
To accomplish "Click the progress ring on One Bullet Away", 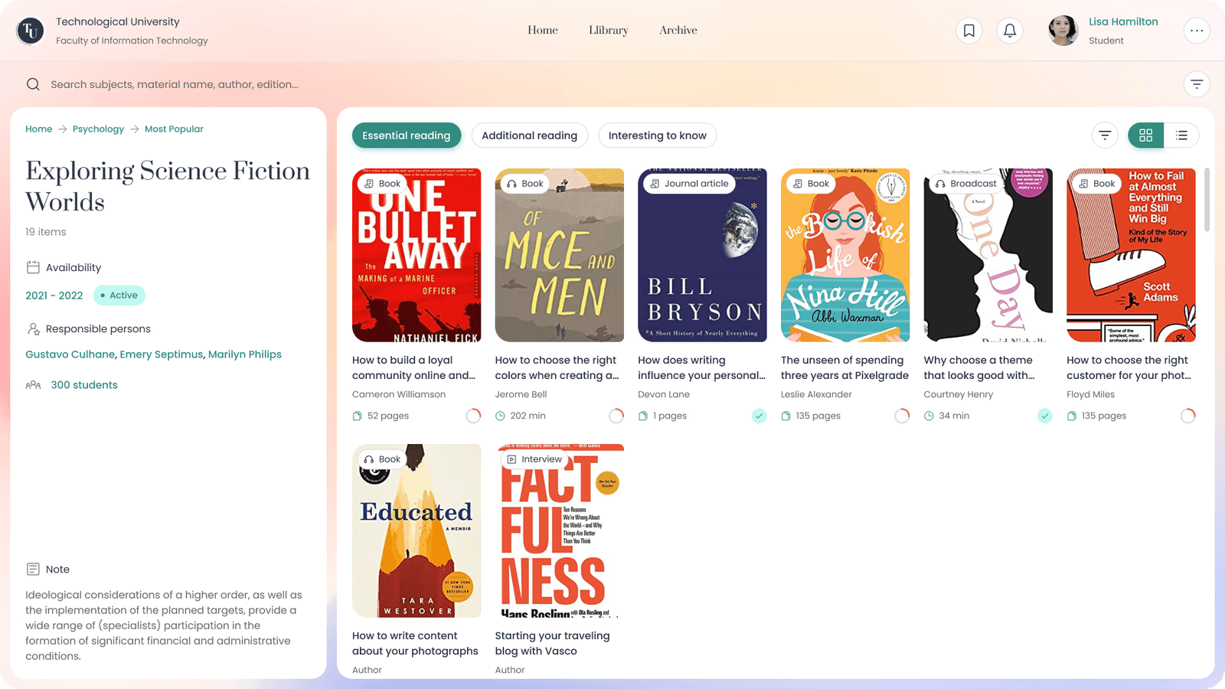I will point(473,416).
